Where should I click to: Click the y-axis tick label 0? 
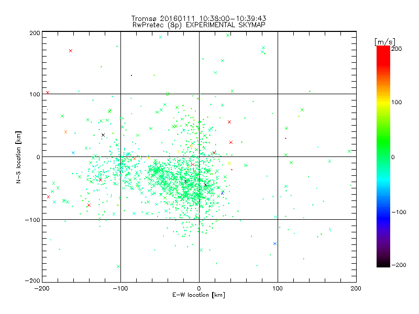pyautogui.click(x=38, y=157)
